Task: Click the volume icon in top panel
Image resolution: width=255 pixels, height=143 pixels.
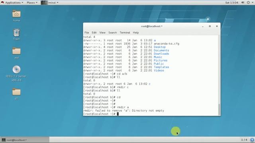Action: click(243, 3)
